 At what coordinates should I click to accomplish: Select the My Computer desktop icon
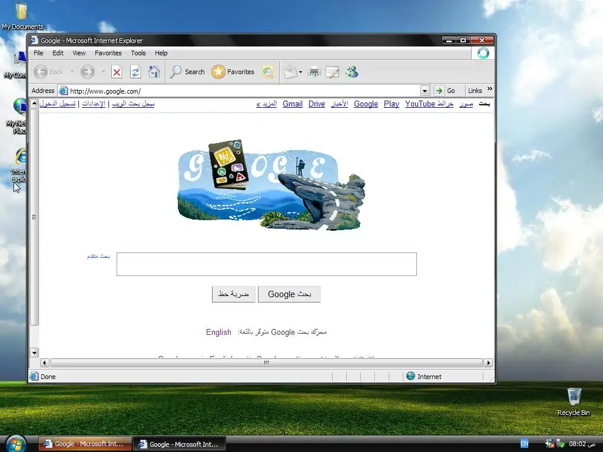tap(15, 65)
